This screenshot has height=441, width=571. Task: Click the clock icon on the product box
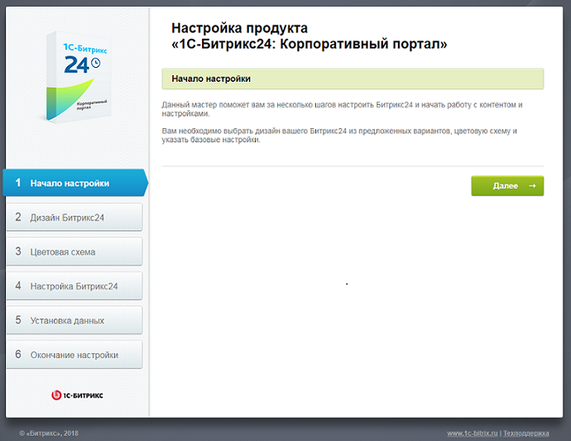pyautogui.click(x=95, y=63)
